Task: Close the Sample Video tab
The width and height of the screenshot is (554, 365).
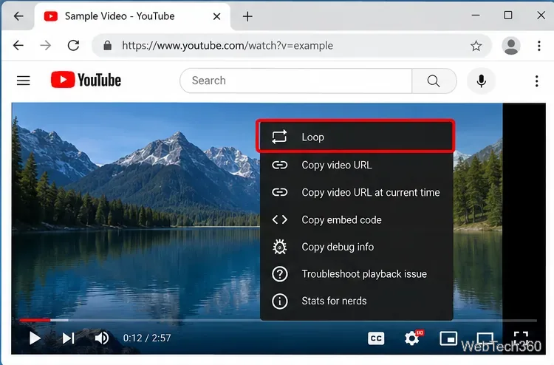Action: click(217, 16)
